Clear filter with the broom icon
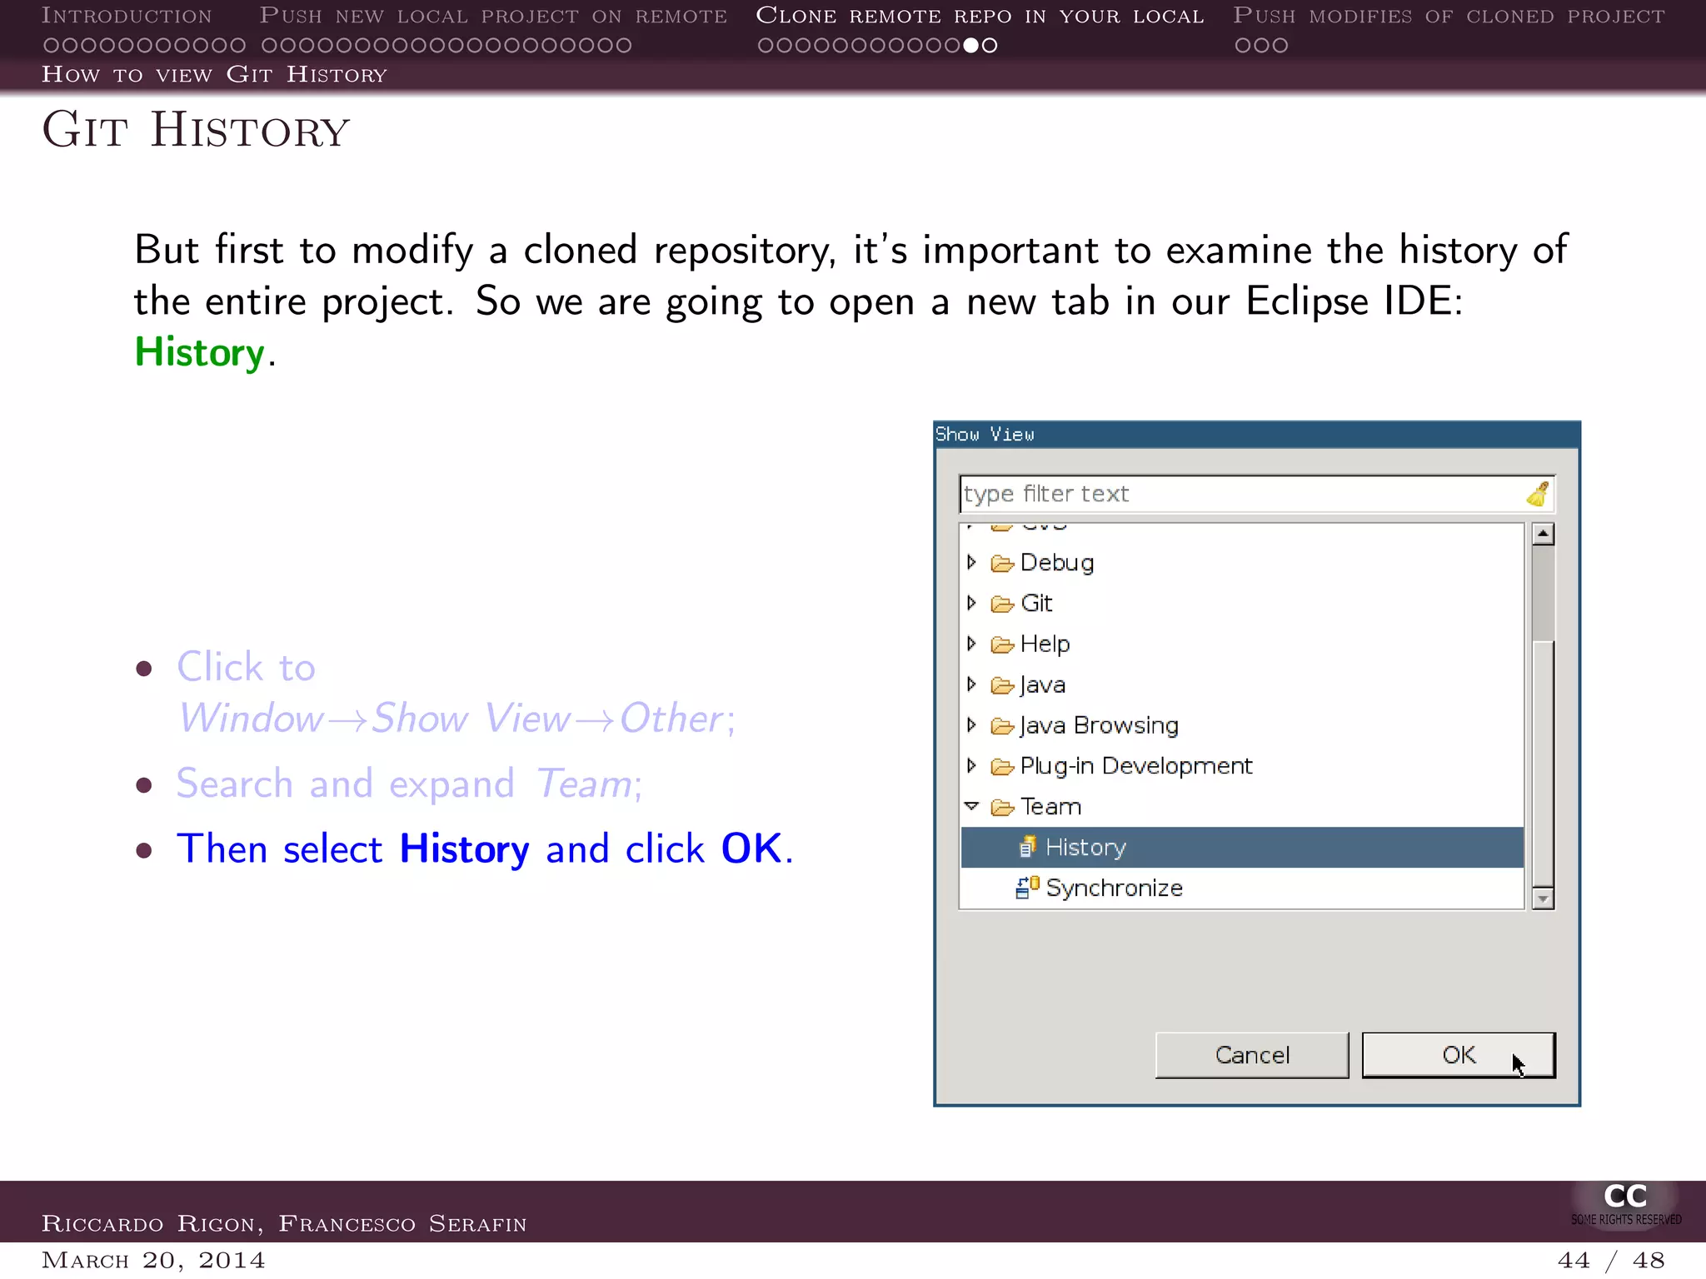 [x=1538, y=494]
